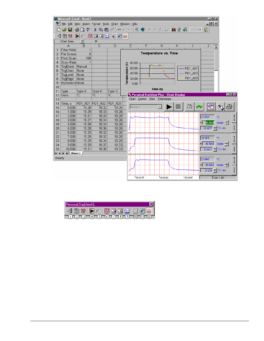Click the 'Temperature vs. Time' chart title

click(159, 53)
